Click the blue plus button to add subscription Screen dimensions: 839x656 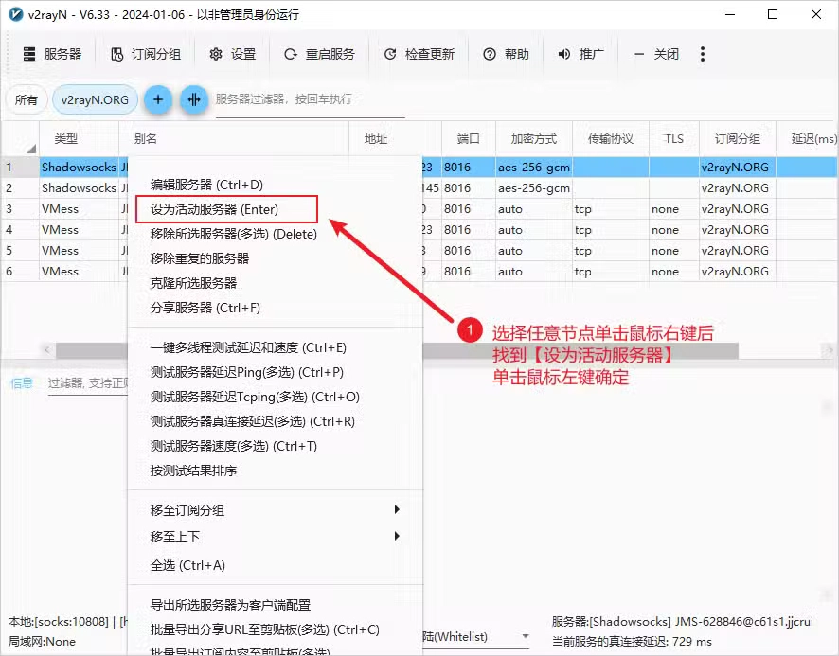pyautogui.click(x=157, y=99)
